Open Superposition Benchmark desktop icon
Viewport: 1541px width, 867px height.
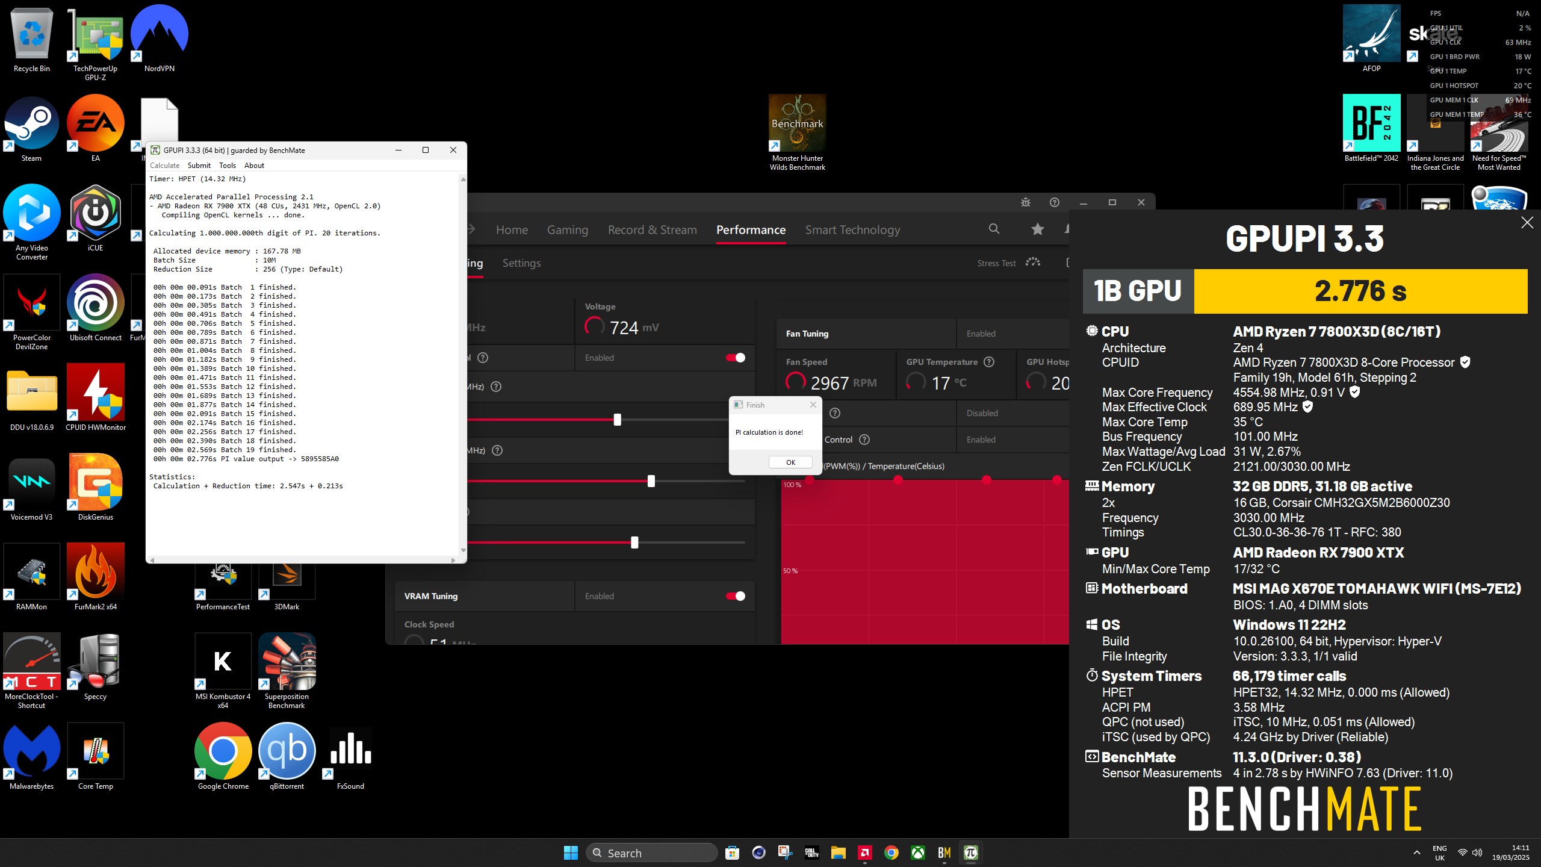coord(287,671)
